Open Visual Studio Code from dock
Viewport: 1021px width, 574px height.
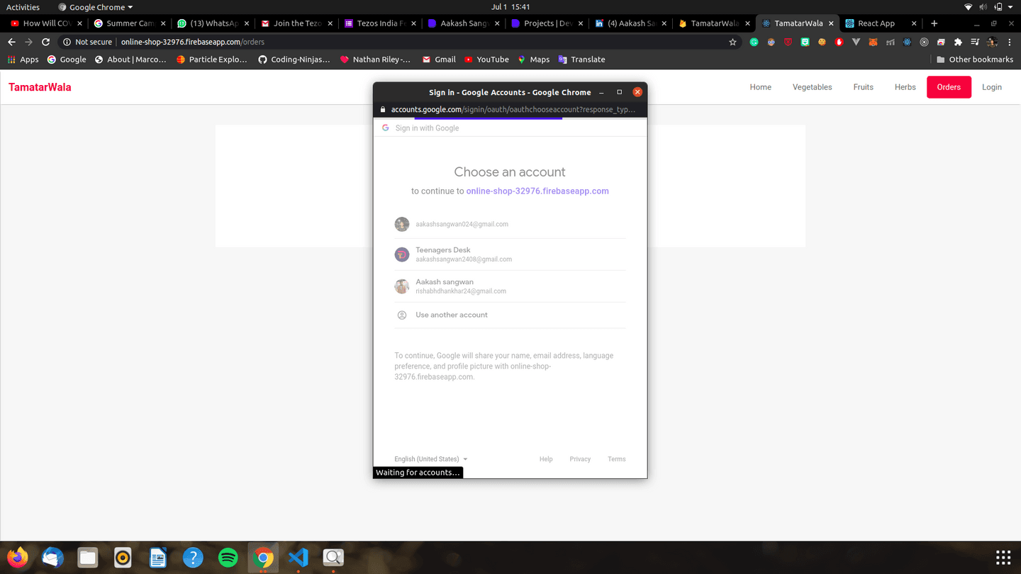(x=298, y=558)
